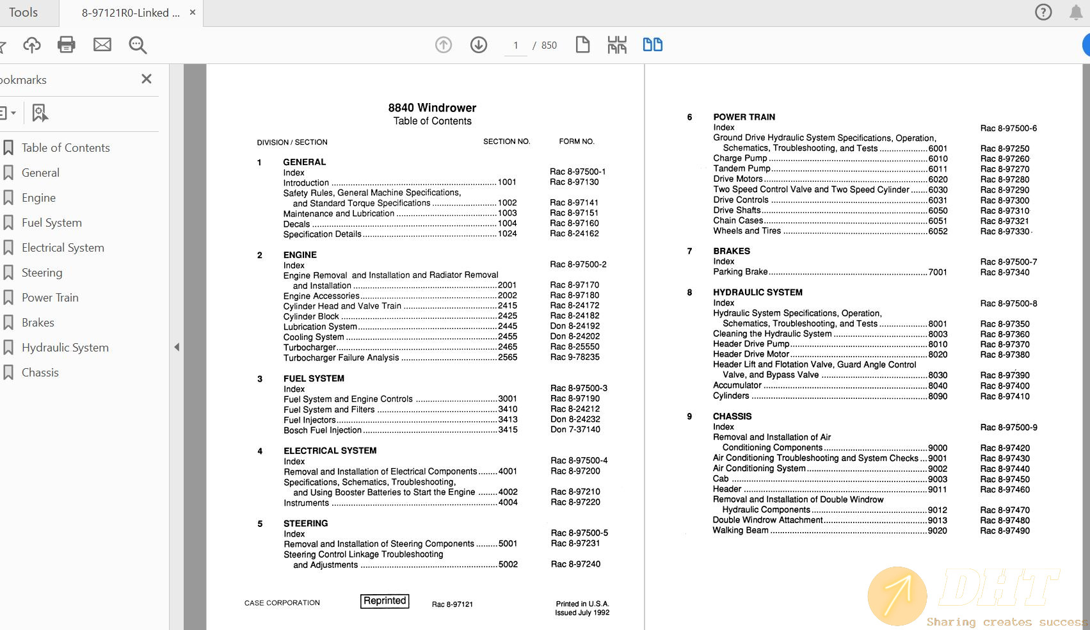The width and height of the screenshot is (1090, 630).
Task: Go to next page arrow
Action: (x=479, y=45)
